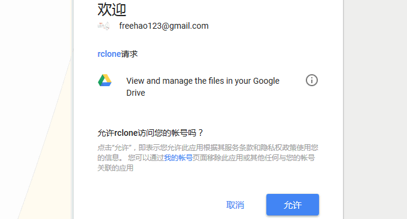The height and width of the screenshot is (219, 407).
Task: Click the 取消 button
Action: point(235,205)
